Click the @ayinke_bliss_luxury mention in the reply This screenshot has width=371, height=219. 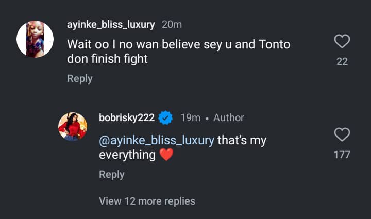click(157, 140)
